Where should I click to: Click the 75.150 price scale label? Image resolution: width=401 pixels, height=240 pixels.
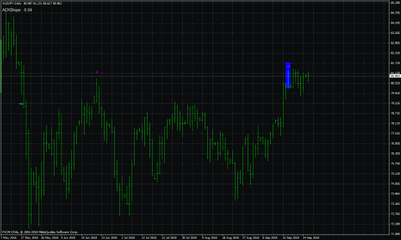395,173
